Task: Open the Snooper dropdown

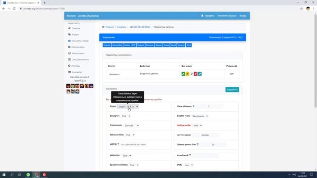Action: click(126, 116)
